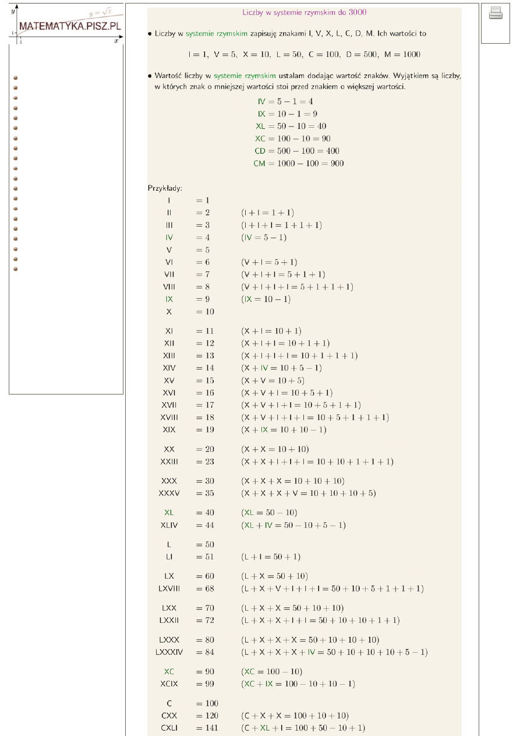Click green CM in 'CM = 1000 − 100 = 900'
Screen dimensions: 520x736
259,164
